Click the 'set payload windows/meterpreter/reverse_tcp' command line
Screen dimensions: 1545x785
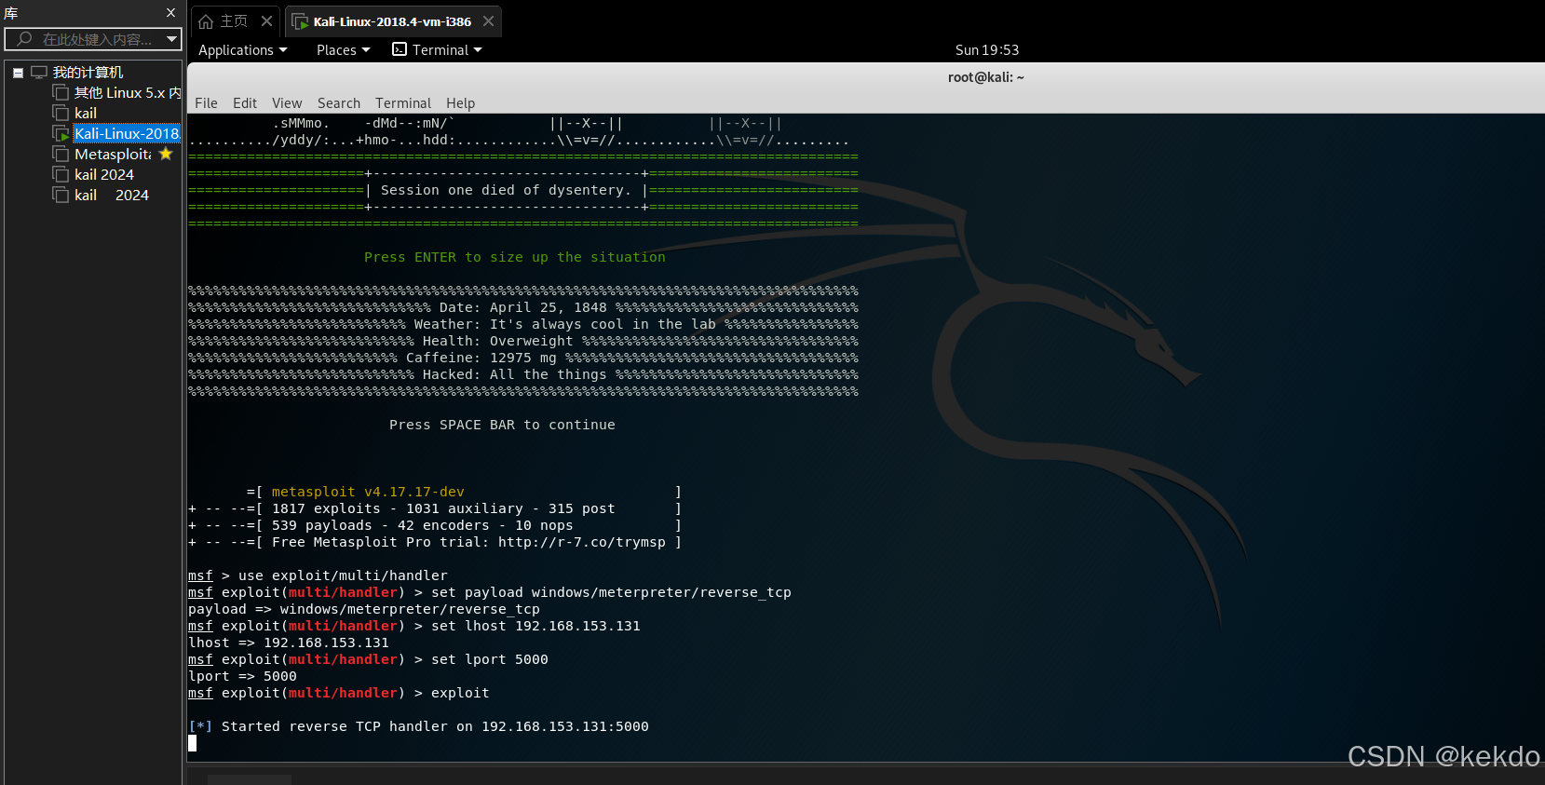(x=611, y=592)
